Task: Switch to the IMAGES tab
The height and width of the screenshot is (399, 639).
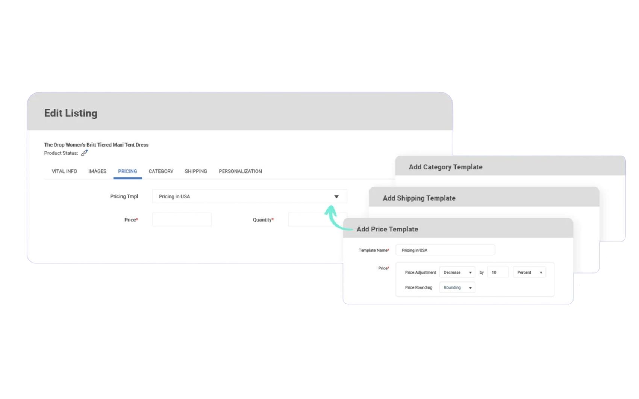Action: (x=97, y=171)
